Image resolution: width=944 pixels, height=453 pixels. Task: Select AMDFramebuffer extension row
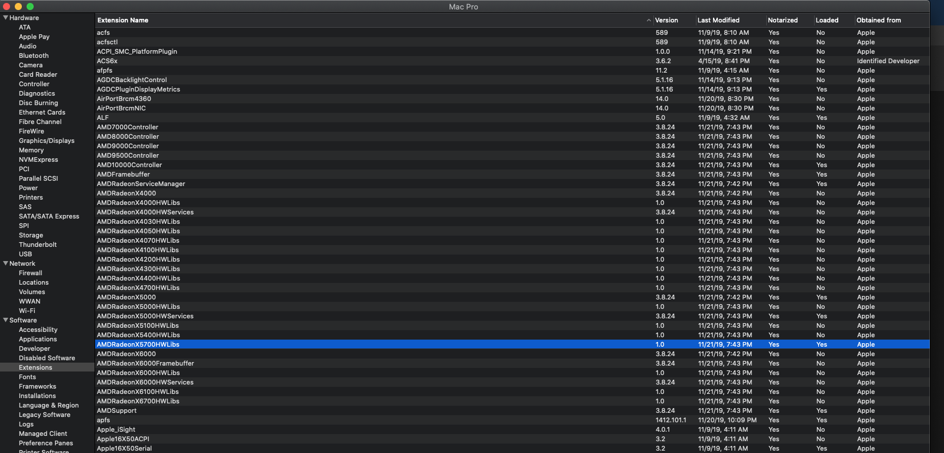(512, 174)
